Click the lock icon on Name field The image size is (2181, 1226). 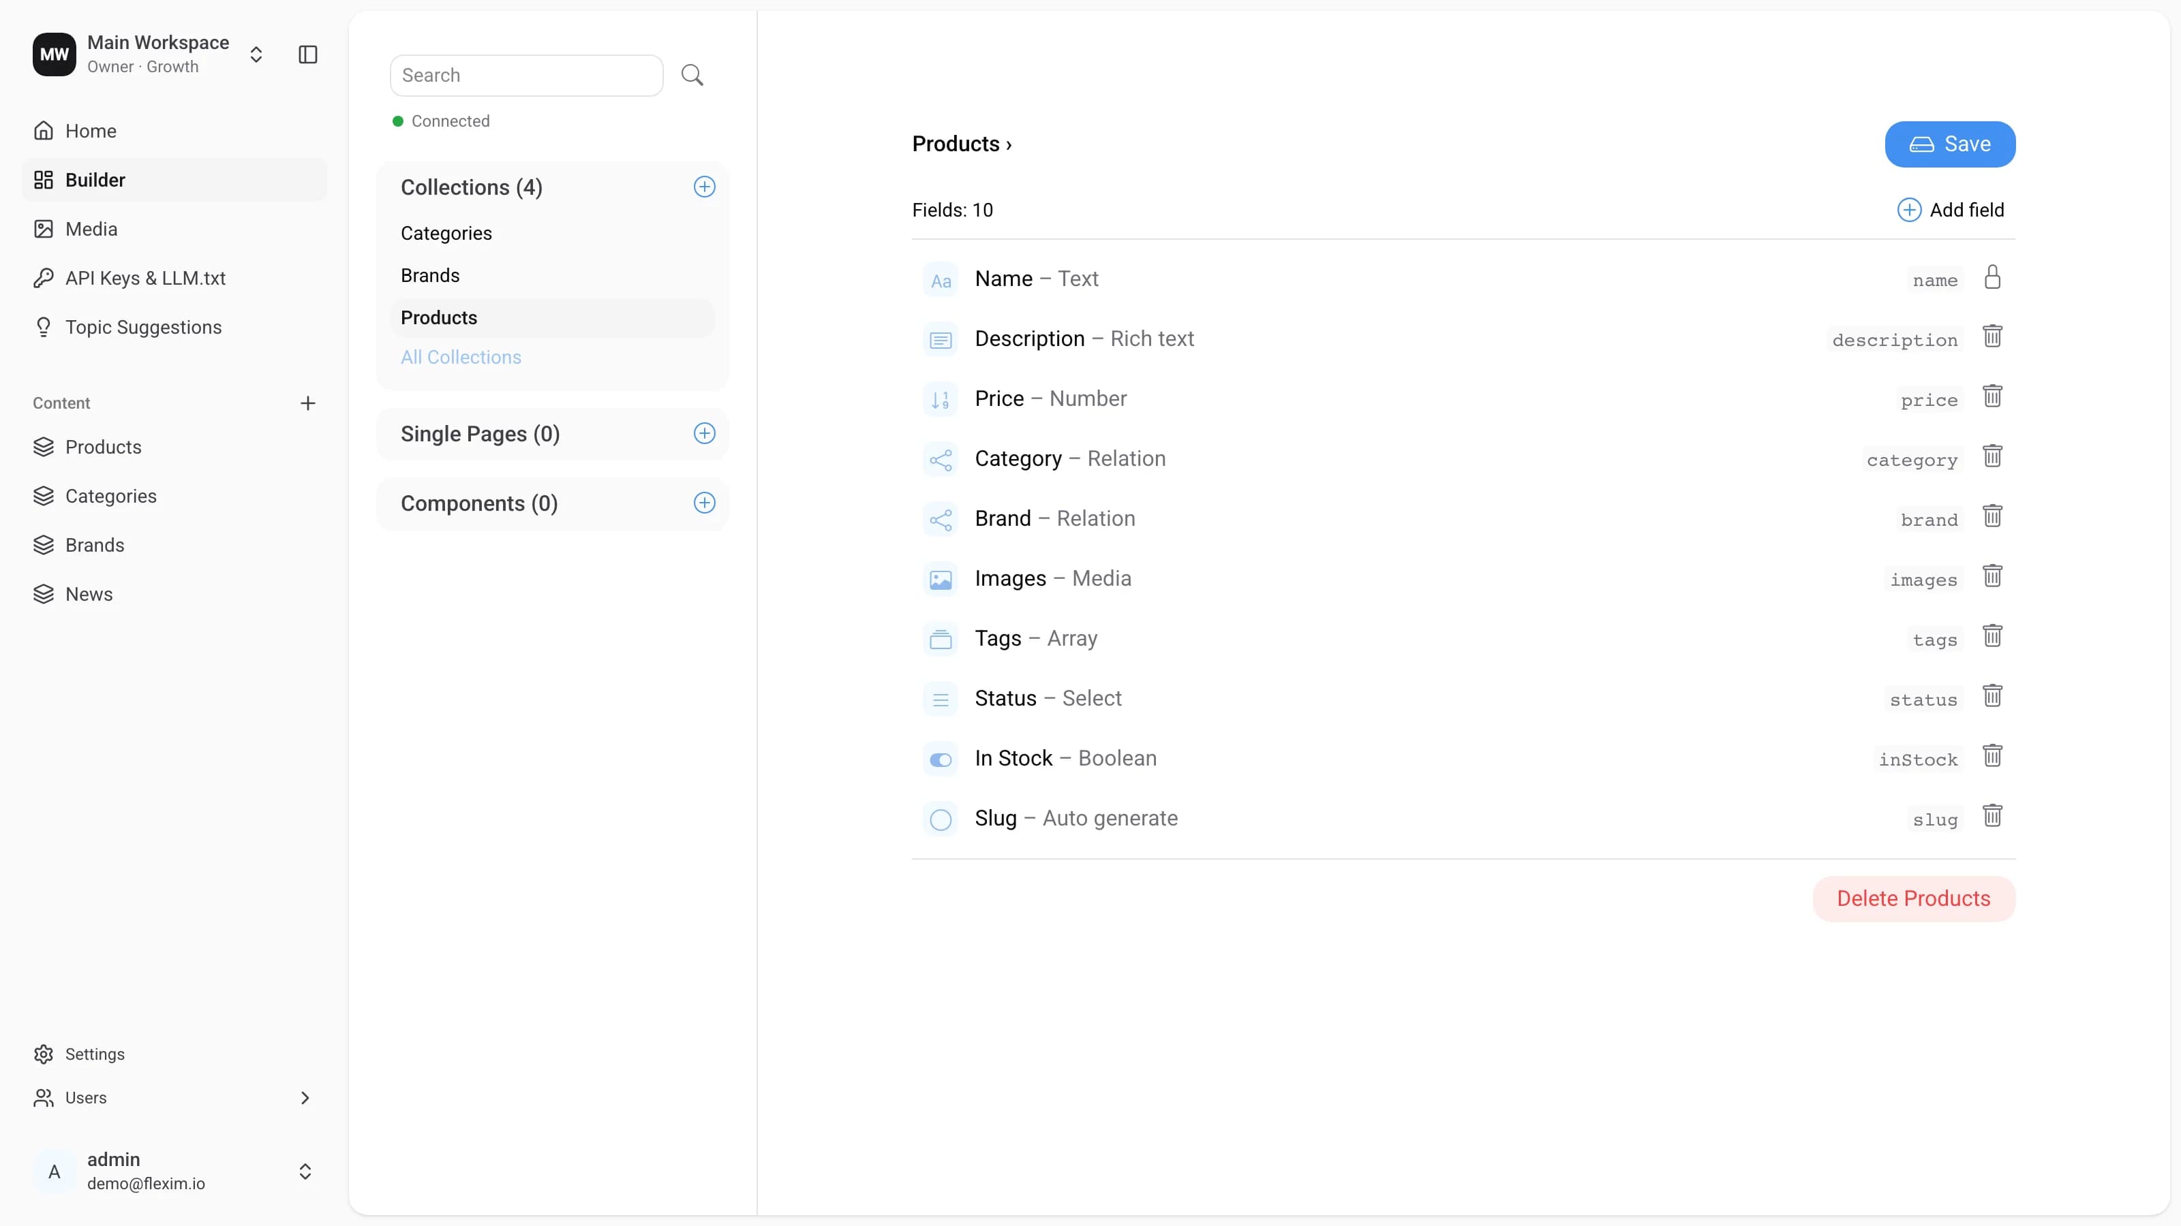click(1992, 277)
